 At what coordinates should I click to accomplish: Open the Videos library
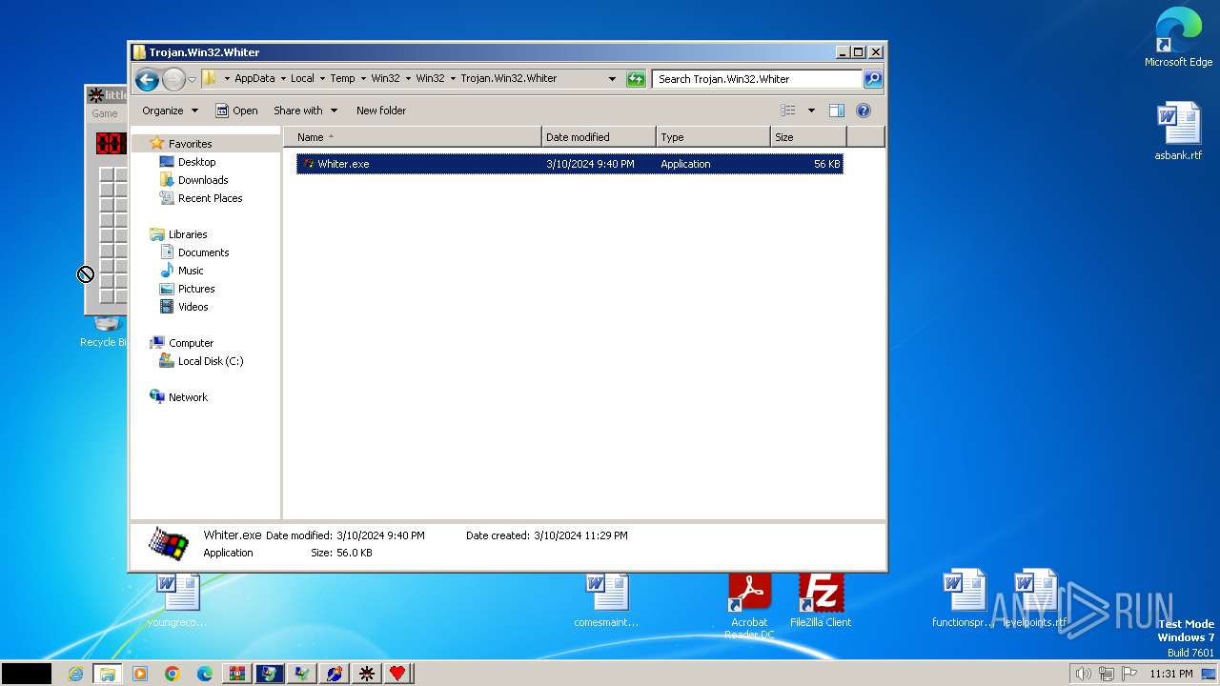click(193, 307)
